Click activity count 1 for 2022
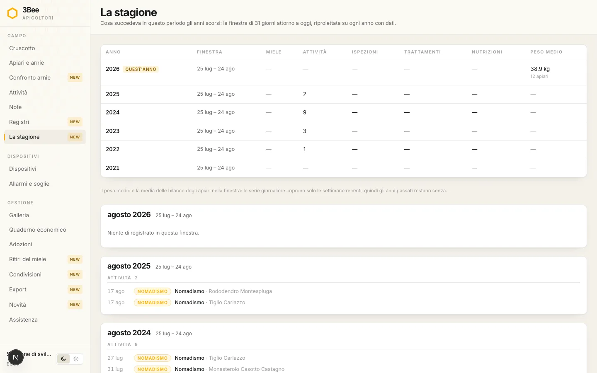The width and height of the screenshot is (597, 373). click(x=305, y=149)
